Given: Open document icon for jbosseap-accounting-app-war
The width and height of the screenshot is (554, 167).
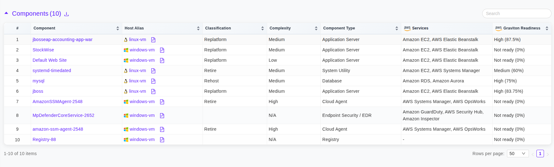Looking at the screenshot, I should tap(153, 40).
